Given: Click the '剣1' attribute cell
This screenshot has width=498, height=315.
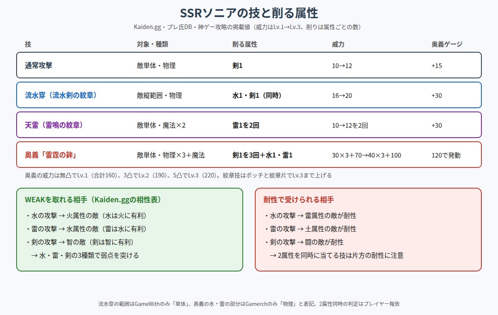Looking at the screenshot, I should point(237,65).
